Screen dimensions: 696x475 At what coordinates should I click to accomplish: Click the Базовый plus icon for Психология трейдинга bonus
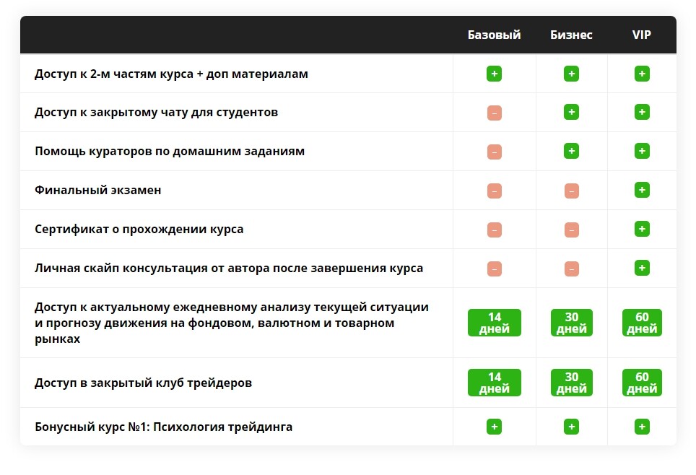(494, 427)
